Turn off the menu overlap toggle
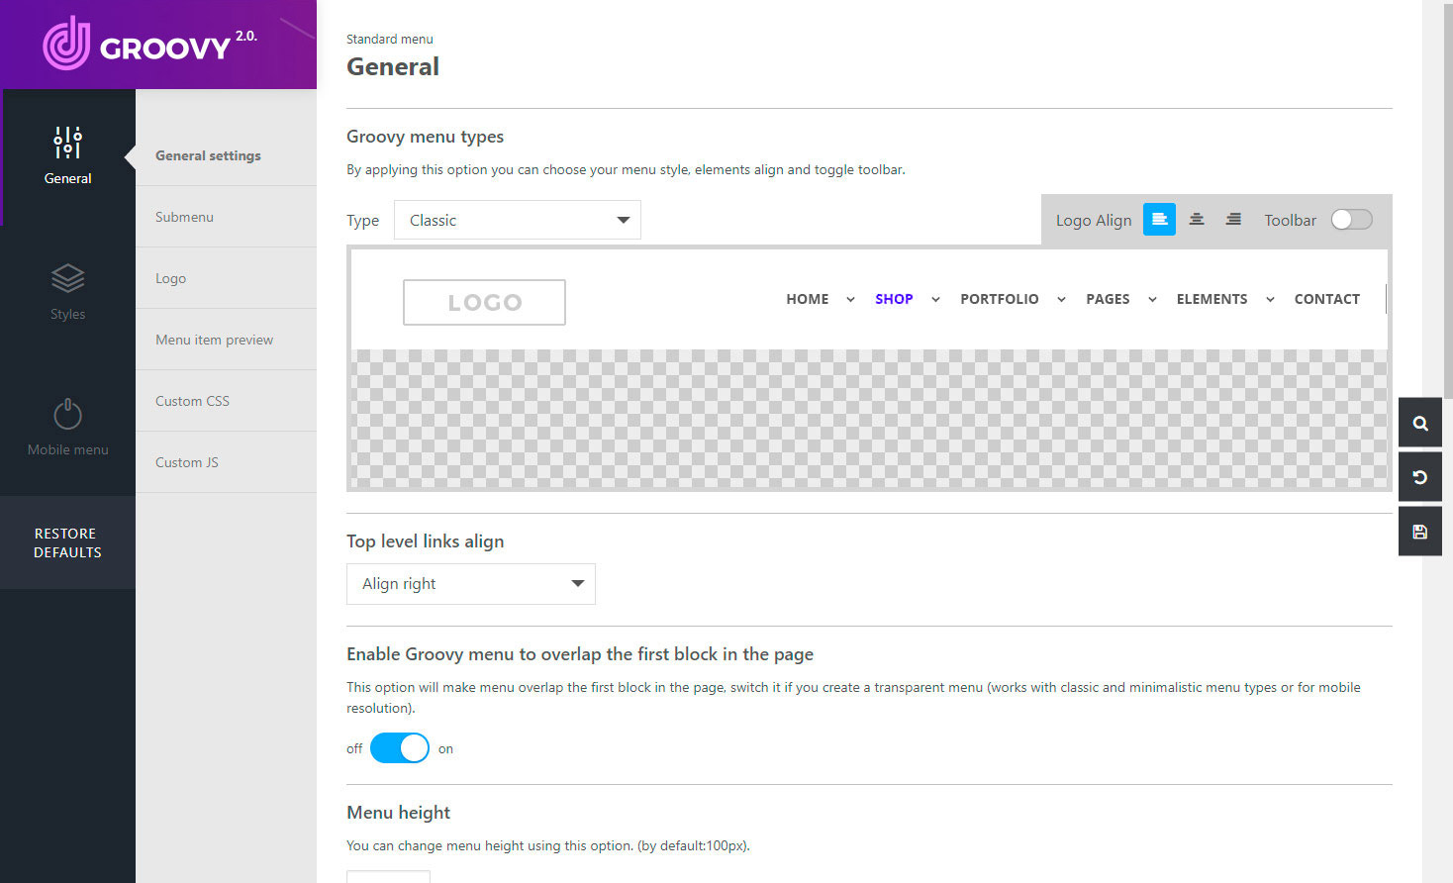The image size is (1453, 883). point(400,748)
